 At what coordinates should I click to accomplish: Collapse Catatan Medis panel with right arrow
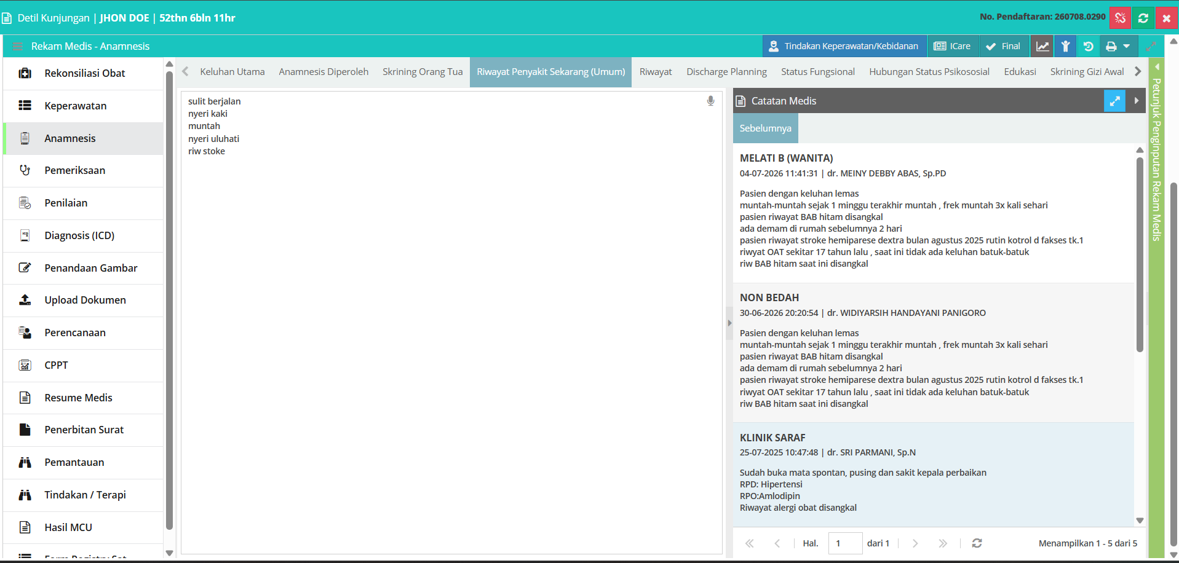(x=1137, y=101)
